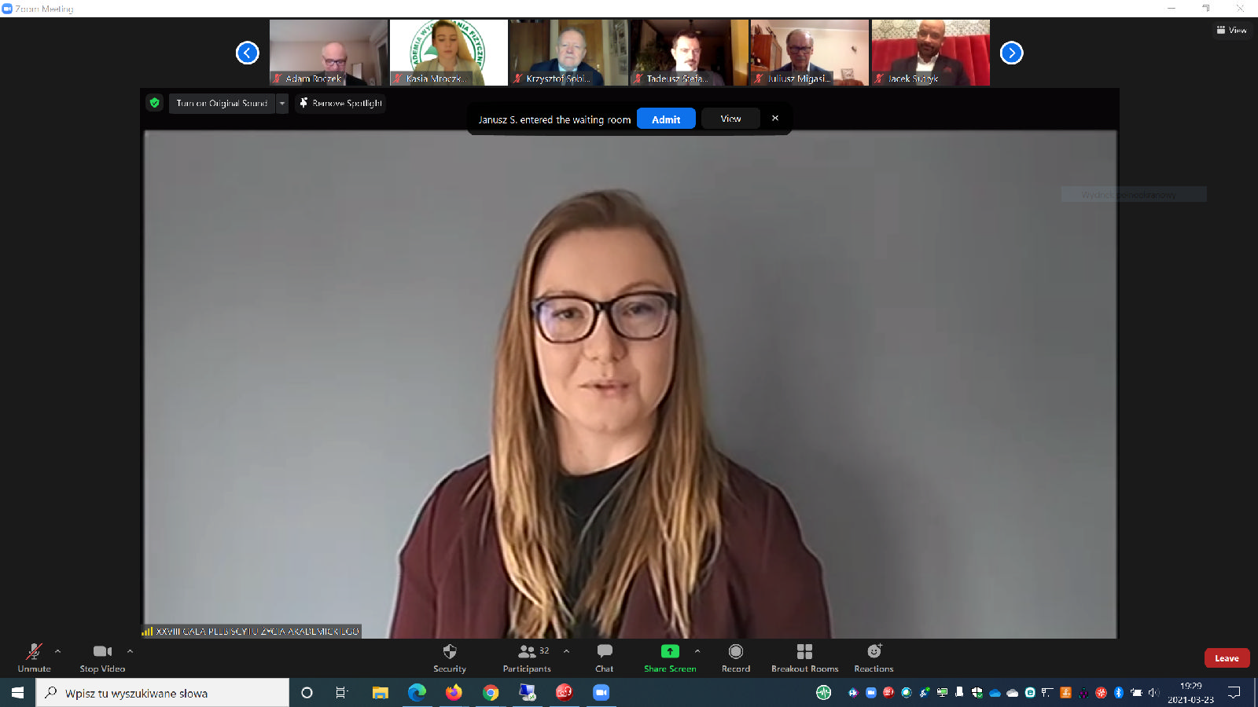Admit Janusz S. from waiting room
1258x707 pixels.
point(665,119)
